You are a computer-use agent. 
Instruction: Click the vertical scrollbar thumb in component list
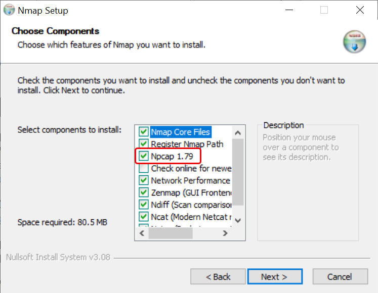click(238, 172)
